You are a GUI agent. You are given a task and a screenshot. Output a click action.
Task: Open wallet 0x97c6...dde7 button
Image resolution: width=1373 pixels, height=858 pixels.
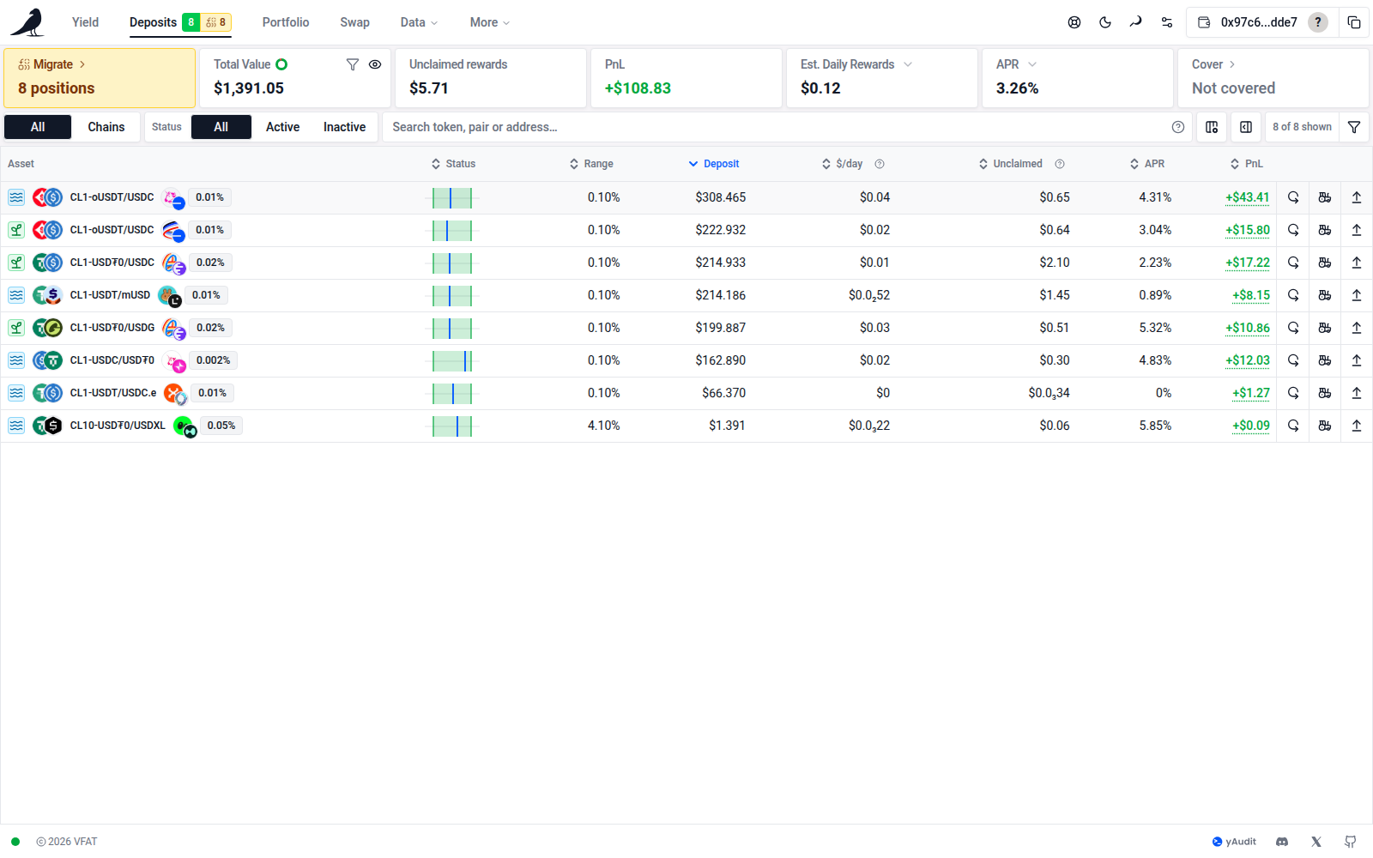point(1261,22)
